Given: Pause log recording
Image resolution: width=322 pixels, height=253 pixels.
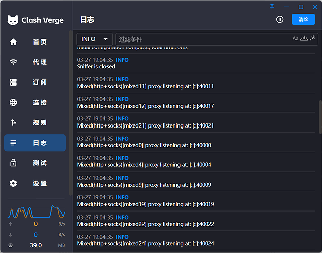Looking at the screenshot, I should tap(280, 19).
